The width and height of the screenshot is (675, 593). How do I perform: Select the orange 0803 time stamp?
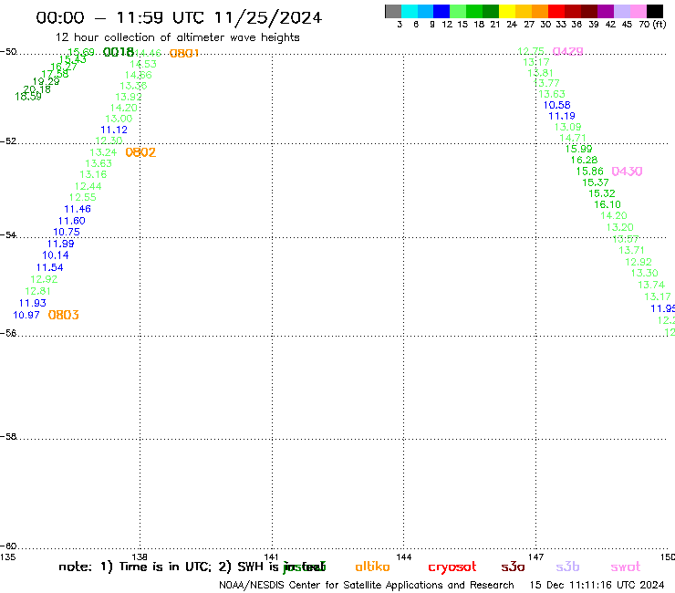pos(63,316)
